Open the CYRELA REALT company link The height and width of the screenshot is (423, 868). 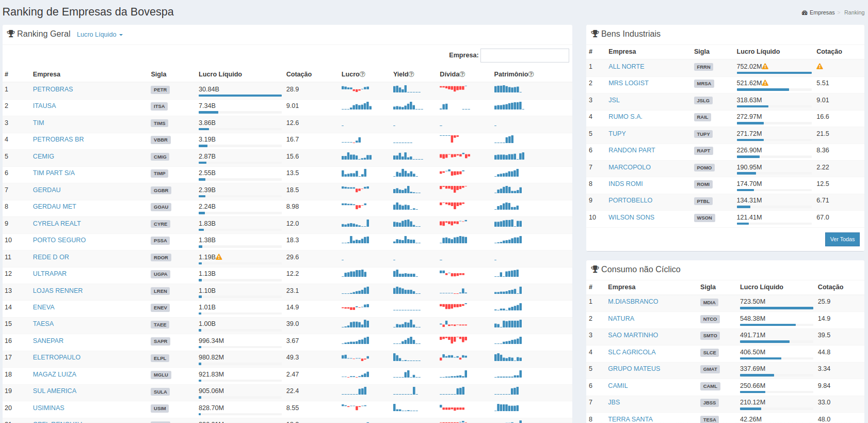coord(57,224)
